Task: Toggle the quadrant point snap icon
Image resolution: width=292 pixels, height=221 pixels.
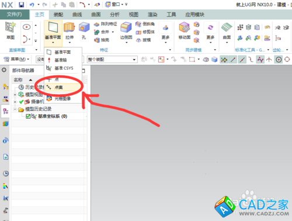Action: click(287, 60)
